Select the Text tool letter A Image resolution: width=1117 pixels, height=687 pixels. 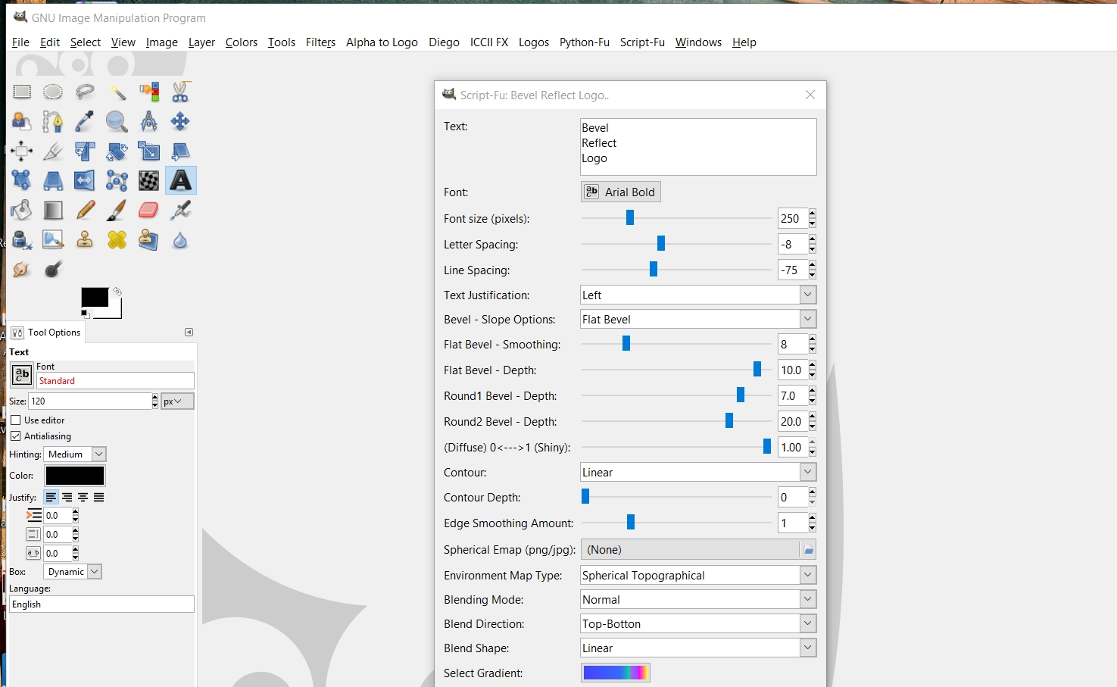click(180, 180)
